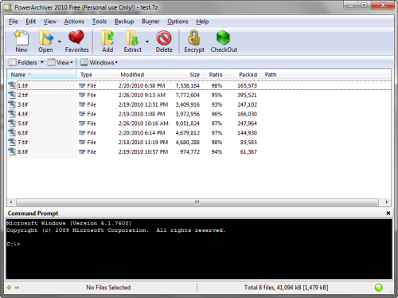Close the Command Prompt panel
This screenshot has height=298, width=398.
pyautogui.click(x=388, y=214)
